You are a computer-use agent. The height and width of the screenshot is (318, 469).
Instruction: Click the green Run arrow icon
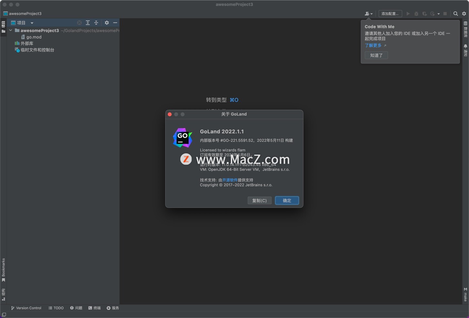(408, 14)
